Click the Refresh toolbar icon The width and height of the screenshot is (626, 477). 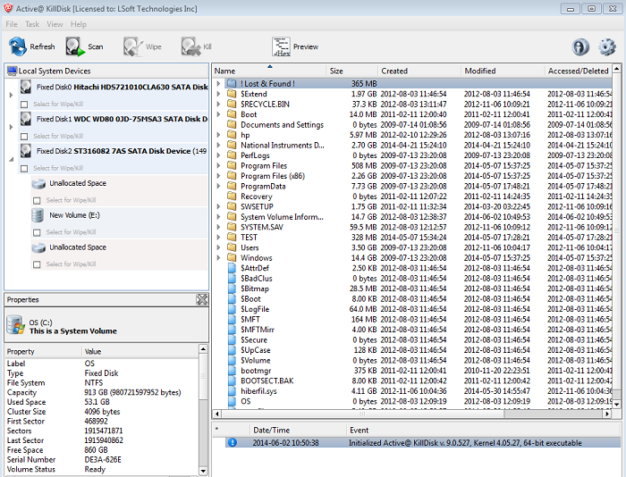tap(18, 46)
